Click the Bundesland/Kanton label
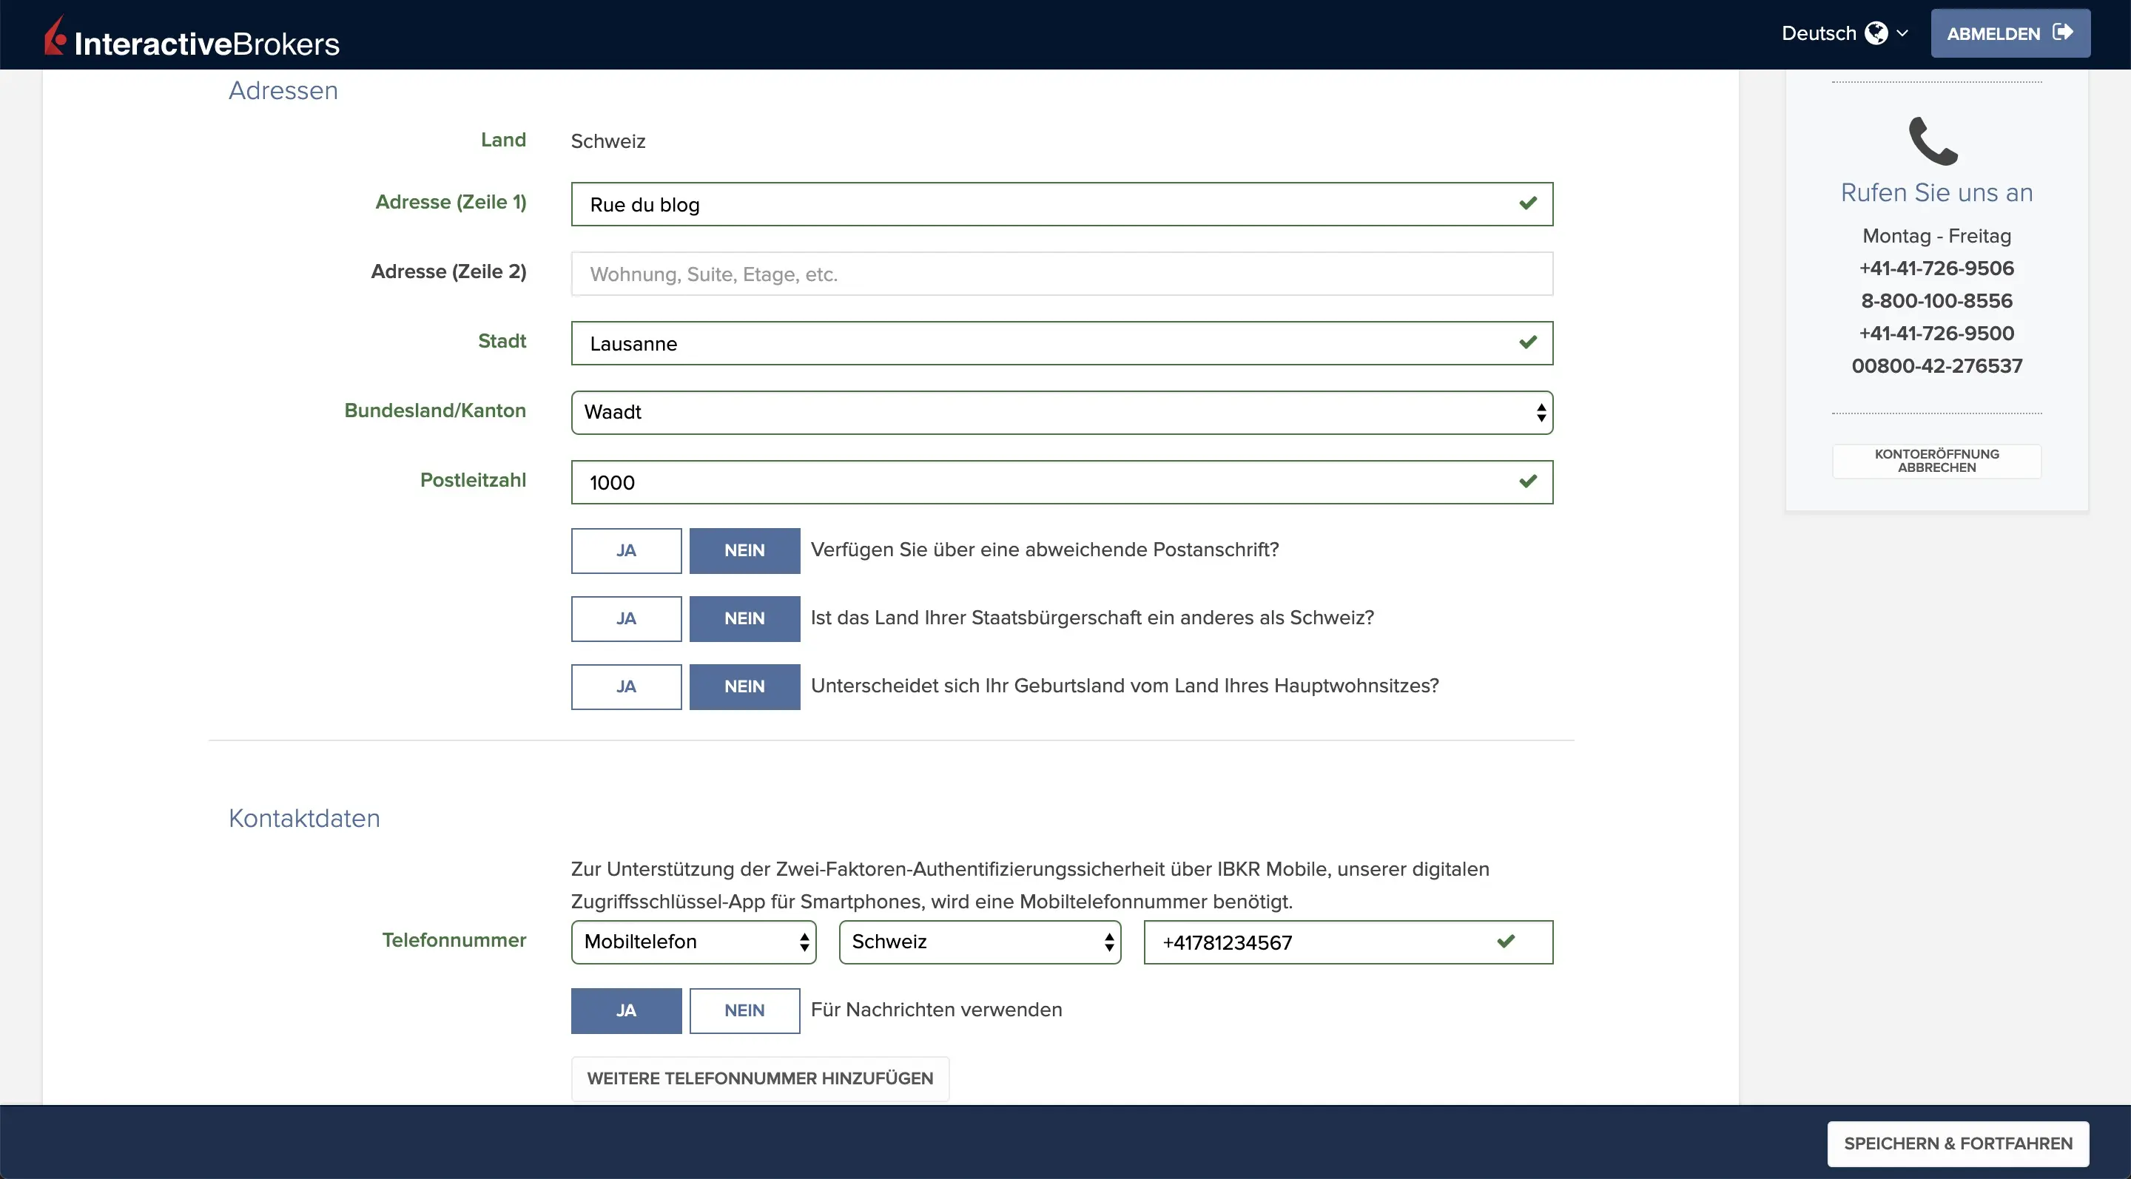 434,410
